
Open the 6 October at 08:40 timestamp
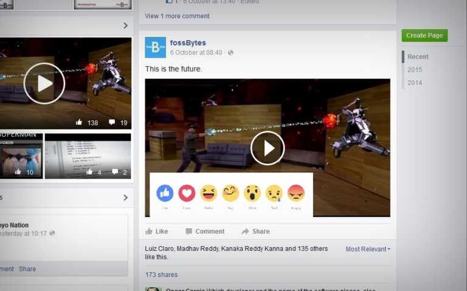[196, 53]
